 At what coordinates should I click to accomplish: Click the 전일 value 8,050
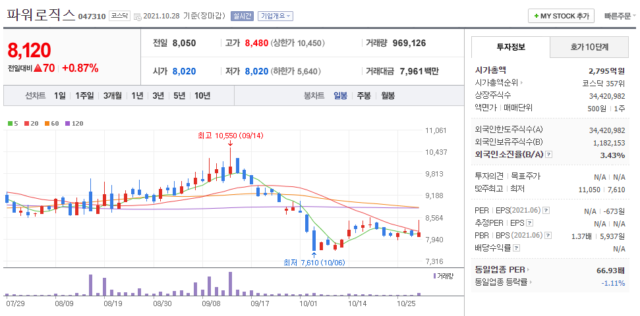(x=184, y=43)
